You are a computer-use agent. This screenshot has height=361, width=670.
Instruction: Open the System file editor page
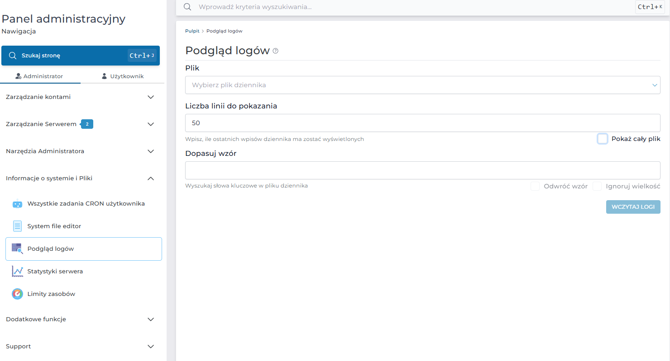coord(83,226)
